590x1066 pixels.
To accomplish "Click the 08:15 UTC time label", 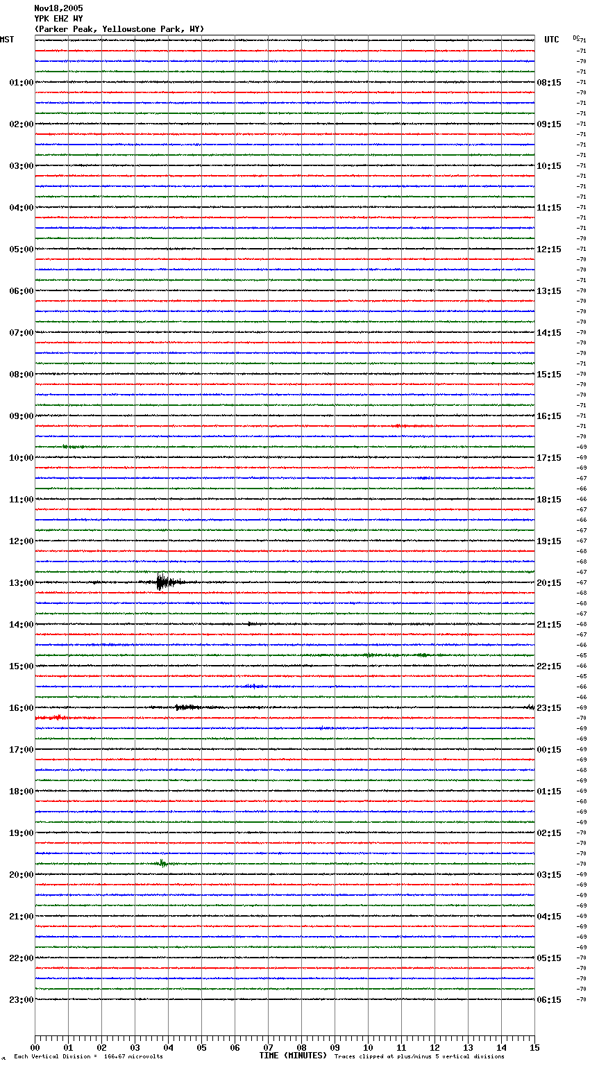I will click(549, 83).
